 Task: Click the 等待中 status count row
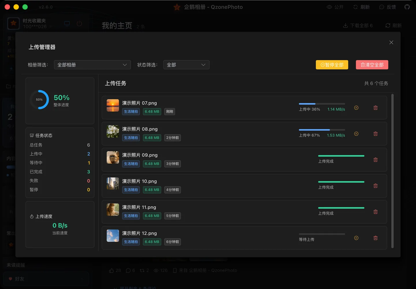(60, 163)
